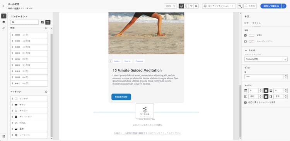
Task: Increase the bottom margin stepper
Action: 286,90
